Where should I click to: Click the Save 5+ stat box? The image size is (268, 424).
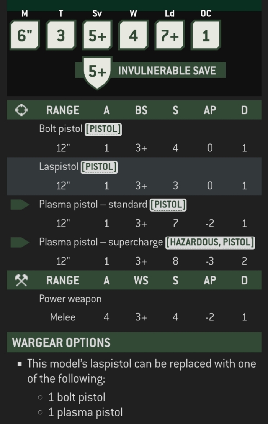click(97, 35)
